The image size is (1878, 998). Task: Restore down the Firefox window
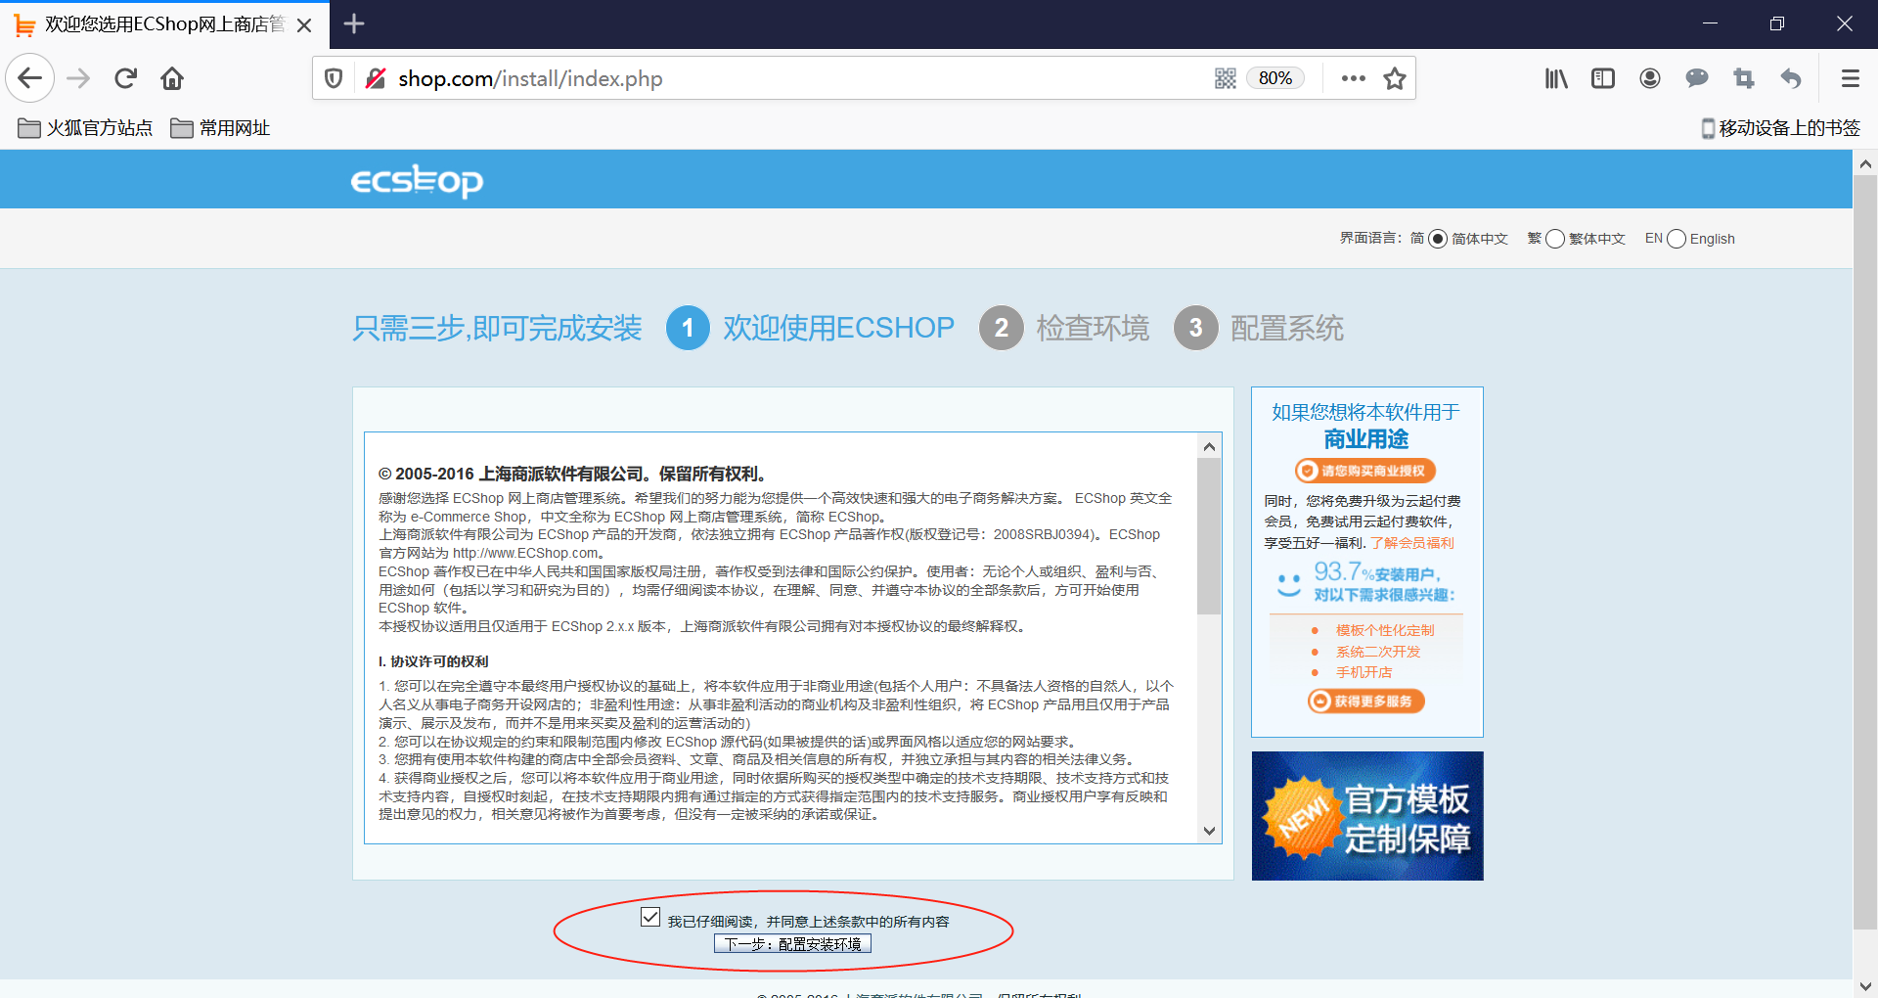[x=1777, y=23]
